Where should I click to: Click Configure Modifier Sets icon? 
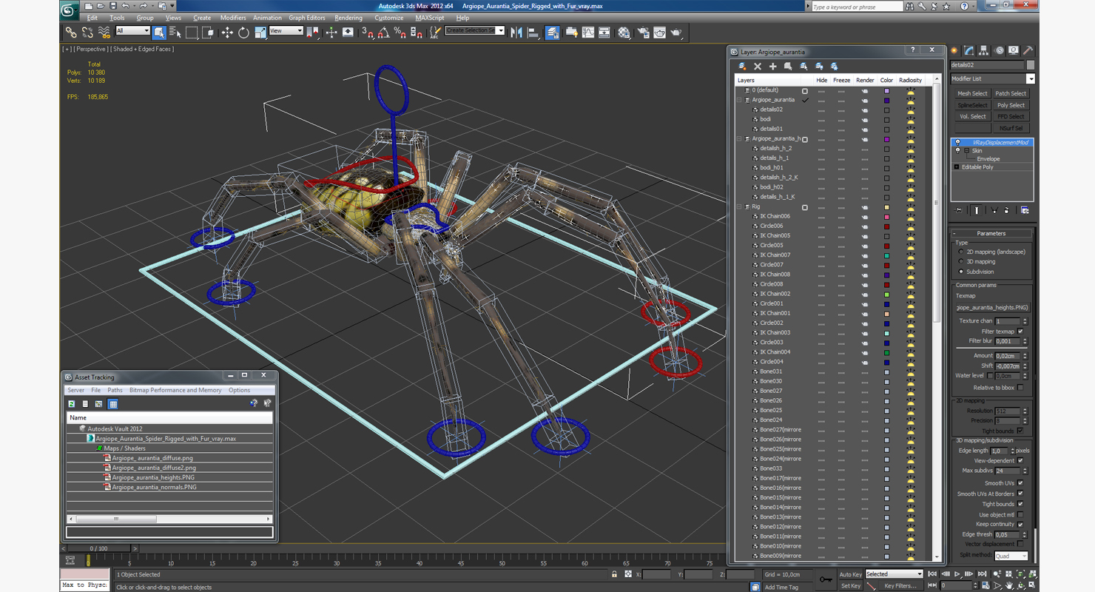point(1025,210)
